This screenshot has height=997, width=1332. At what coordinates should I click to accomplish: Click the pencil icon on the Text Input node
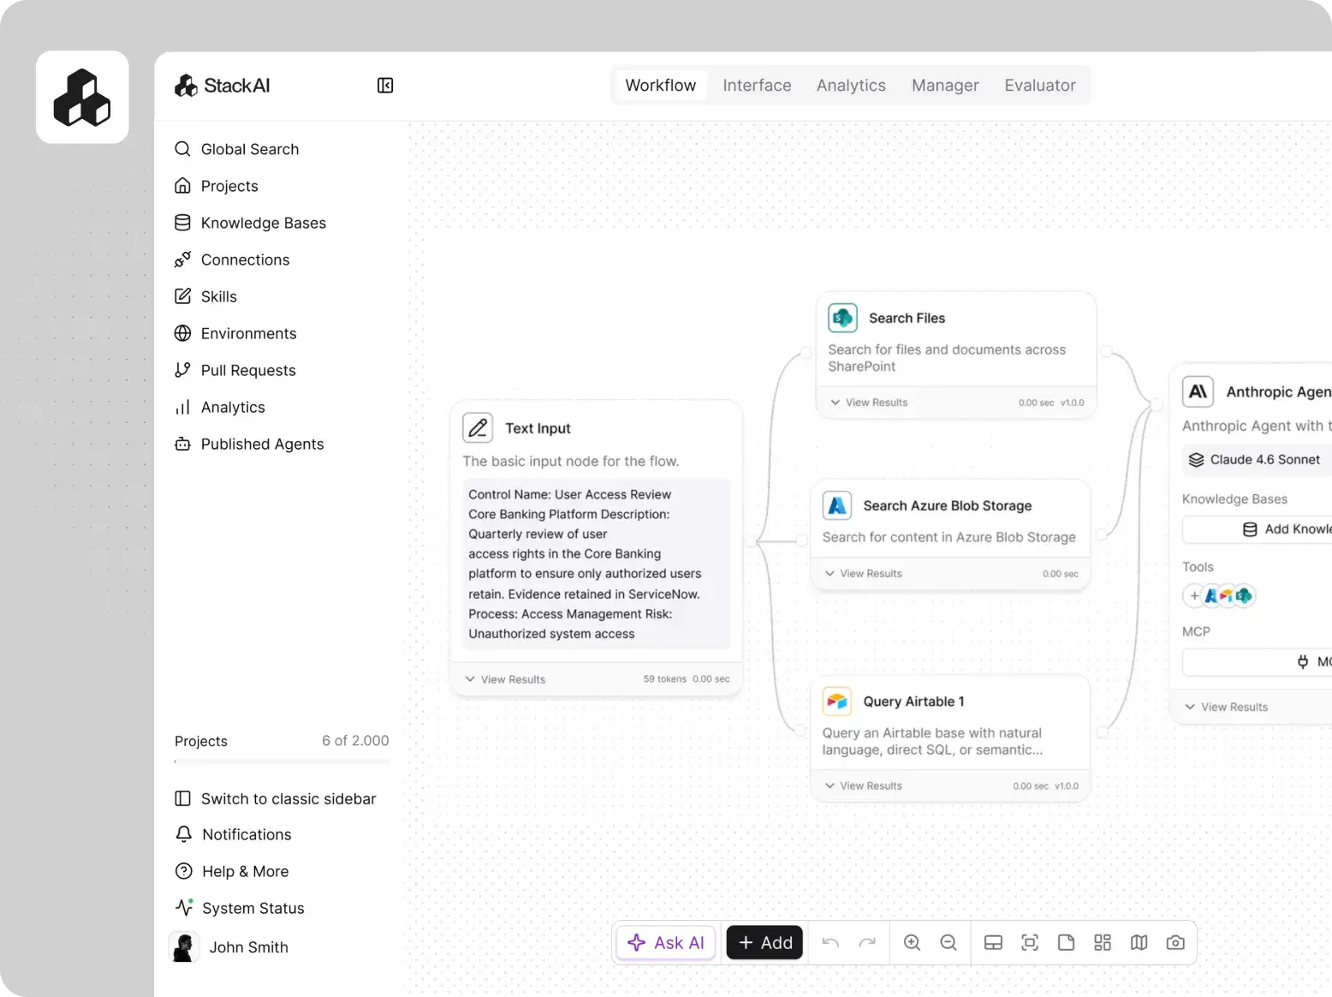(478, 427)
